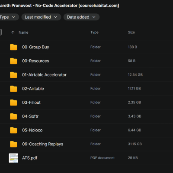Sort by the Type column header
173x173 pixels.
(94, 32)
